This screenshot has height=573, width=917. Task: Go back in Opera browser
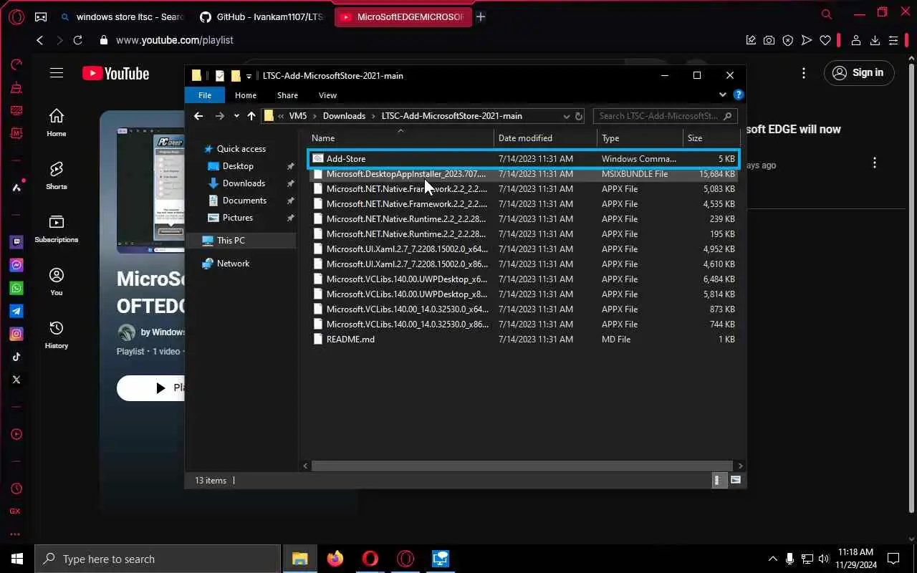pos(40,40)
